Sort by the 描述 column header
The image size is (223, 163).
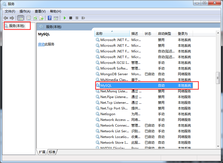[x=136, y=33]
